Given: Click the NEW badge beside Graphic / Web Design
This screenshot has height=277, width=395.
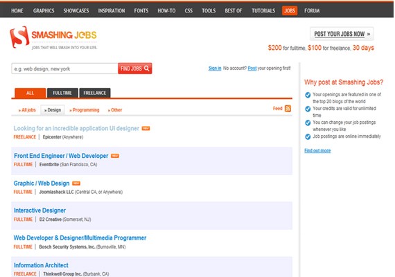Looking at the screenshot, I should (76, 184).
